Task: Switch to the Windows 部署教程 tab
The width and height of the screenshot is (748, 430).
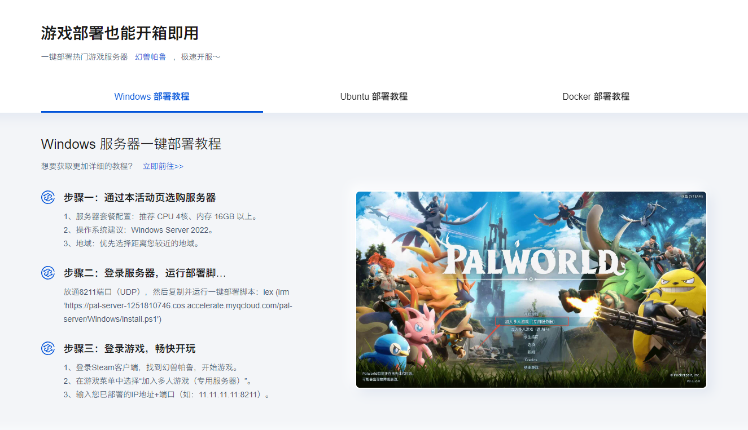Action: 152,96
